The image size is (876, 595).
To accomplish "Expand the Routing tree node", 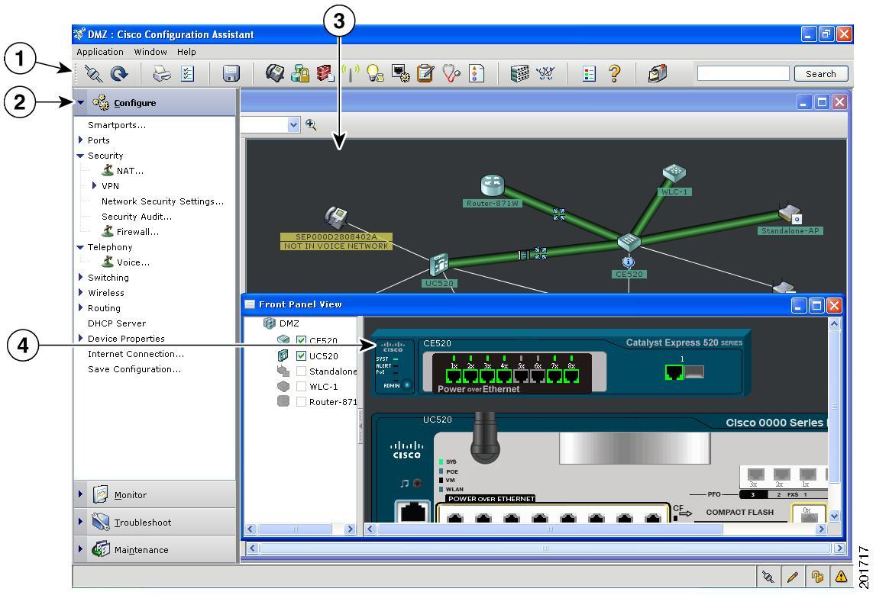I will (80, 307).
